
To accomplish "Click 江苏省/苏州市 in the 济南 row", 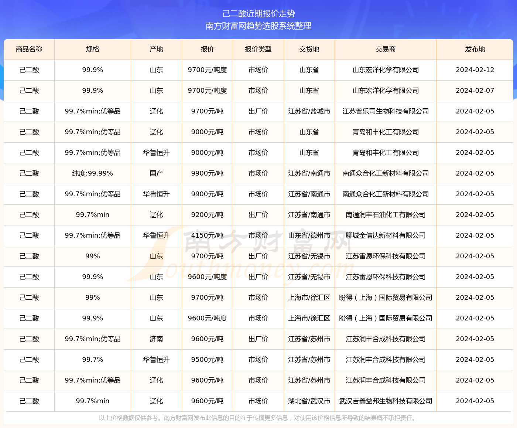I will [309, 339].
